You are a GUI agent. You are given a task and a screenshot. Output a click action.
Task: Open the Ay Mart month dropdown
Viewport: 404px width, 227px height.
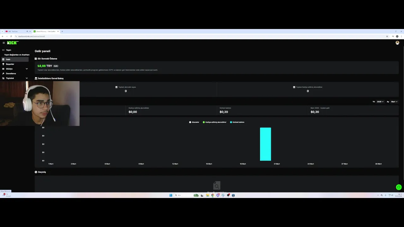tap(394, 102)
